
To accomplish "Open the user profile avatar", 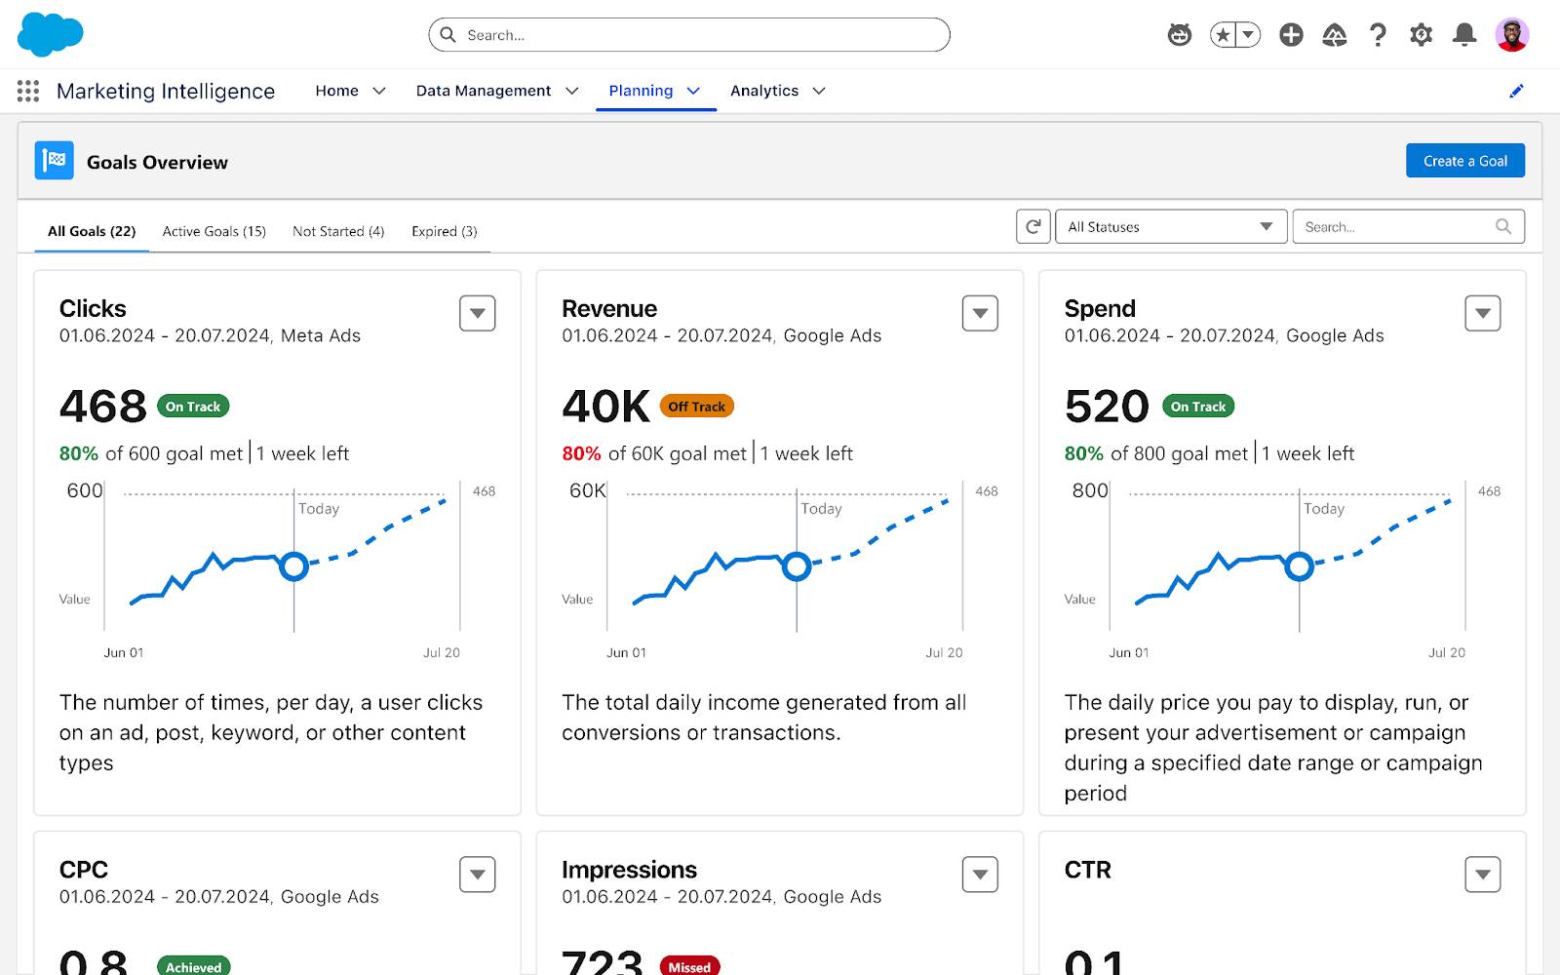I will coord(1512,35).
